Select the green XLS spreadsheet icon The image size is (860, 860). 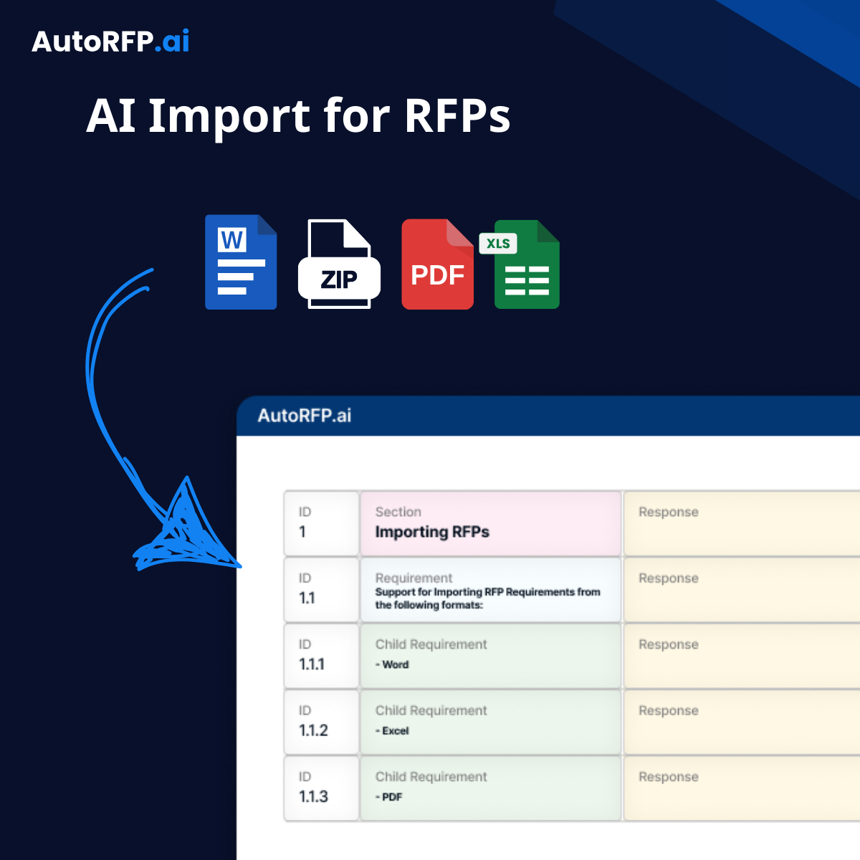(x=520, y=264)
